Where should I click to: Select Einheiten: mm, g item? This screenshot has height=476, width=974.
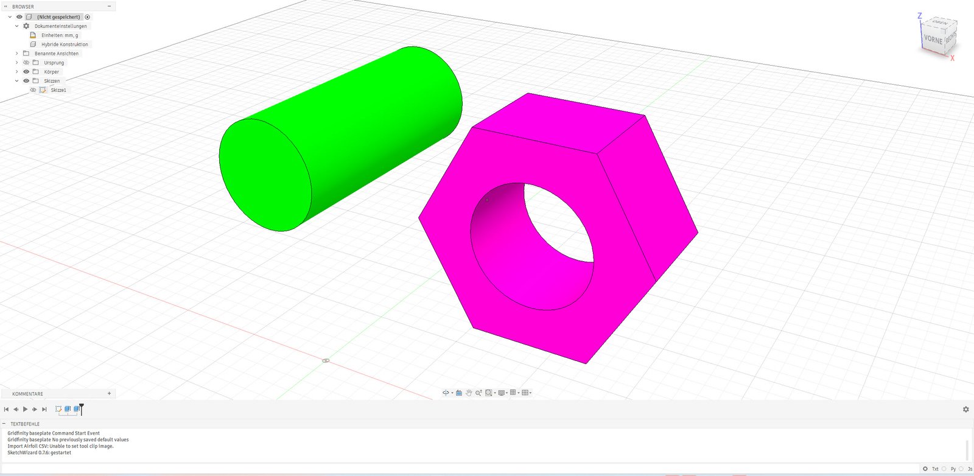pyautogui.click(x=60, y=35)
